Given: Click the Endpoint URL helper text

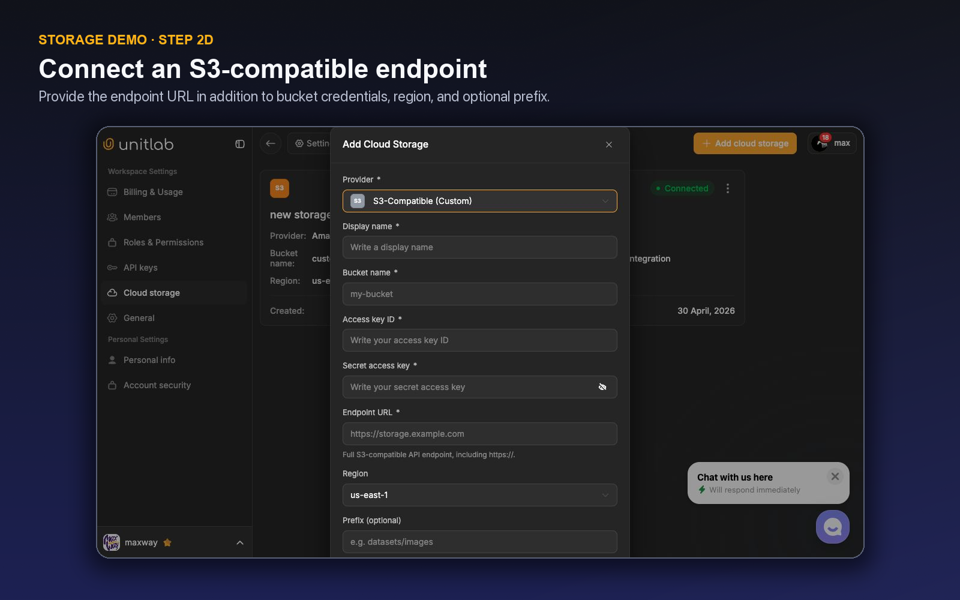Looking at the screenshot, I should [x=429, y=455].
